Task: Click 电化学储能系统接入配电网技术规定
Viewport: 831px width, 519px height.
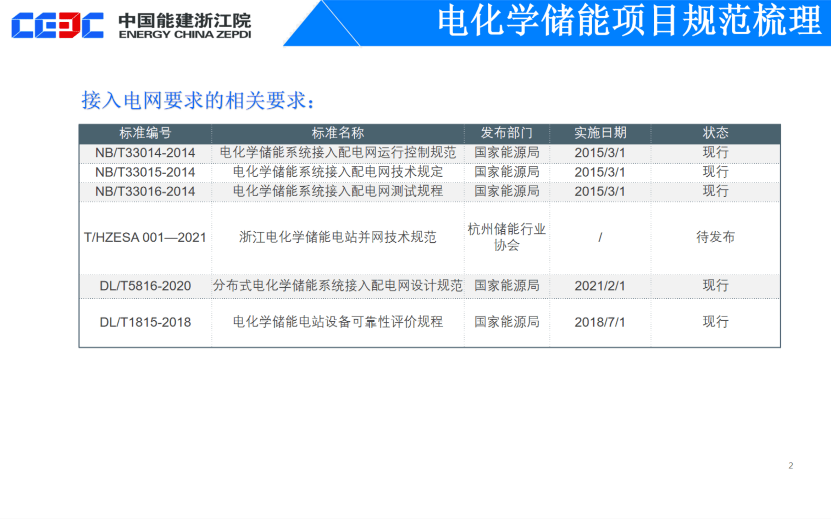Action: (338, 172)
